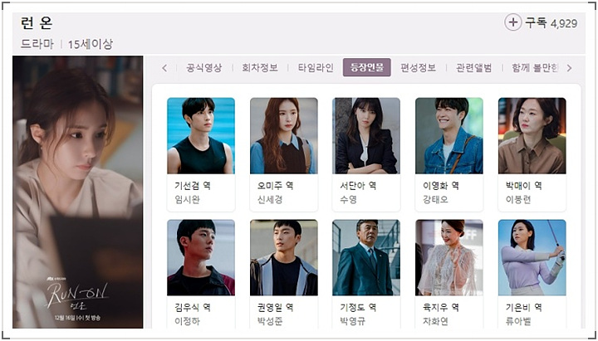The width and height of the screenshot is (598, 341).
Task: Click the plus subscribe icon
Action: click(513, 22)
